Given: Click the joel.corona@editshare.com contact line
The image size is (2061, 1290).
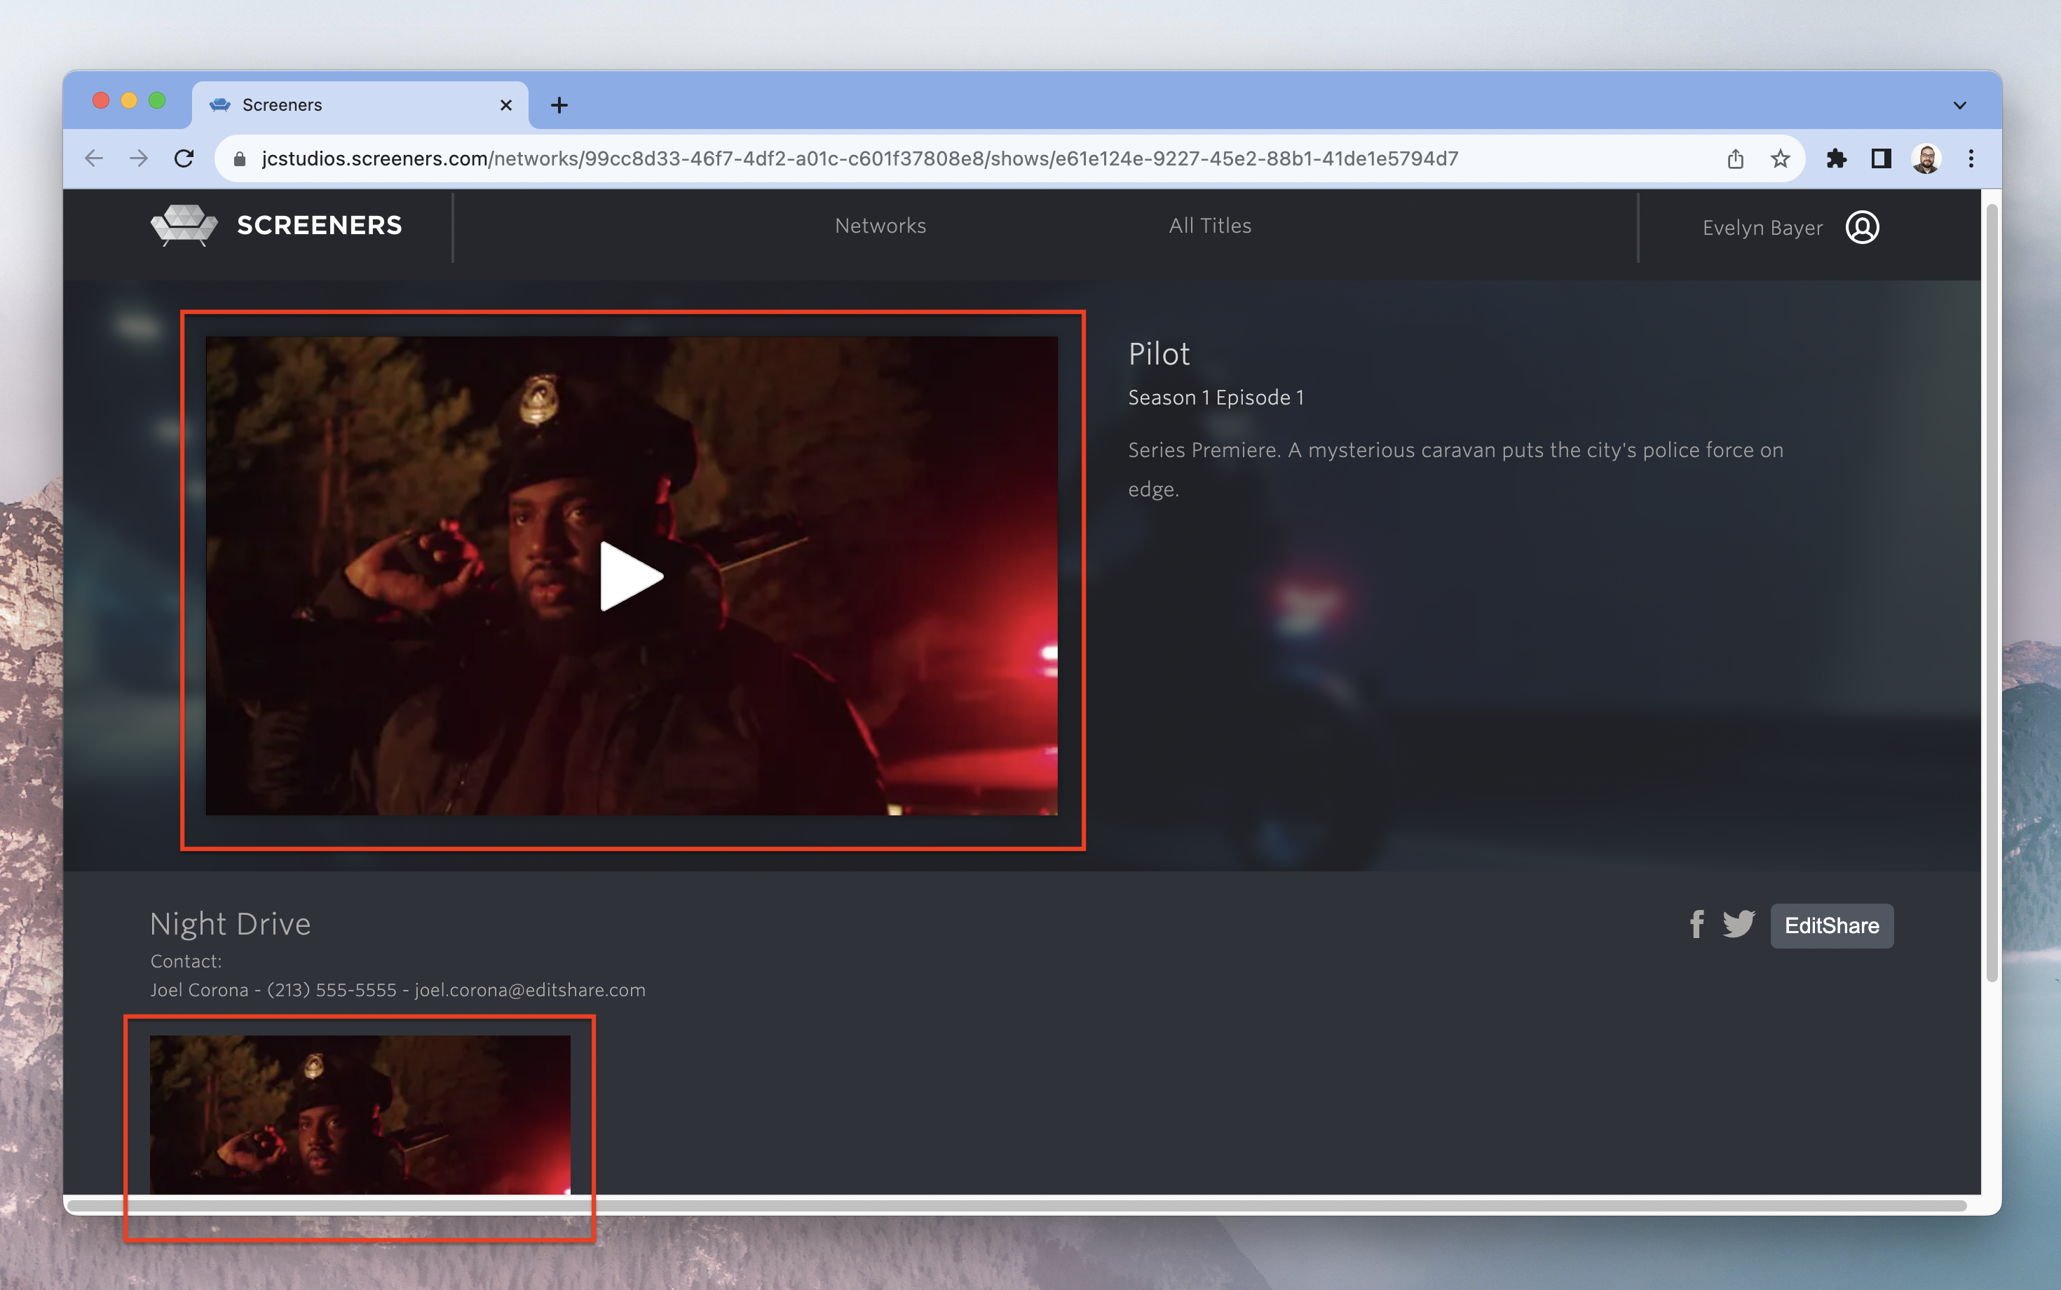Looking at the screenshot, I should 397,990.
